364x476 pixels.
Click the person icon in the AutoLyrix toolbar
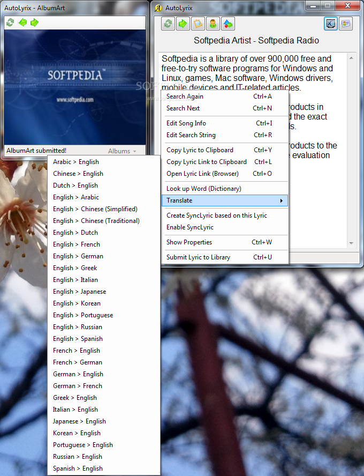tap(213, 24)
